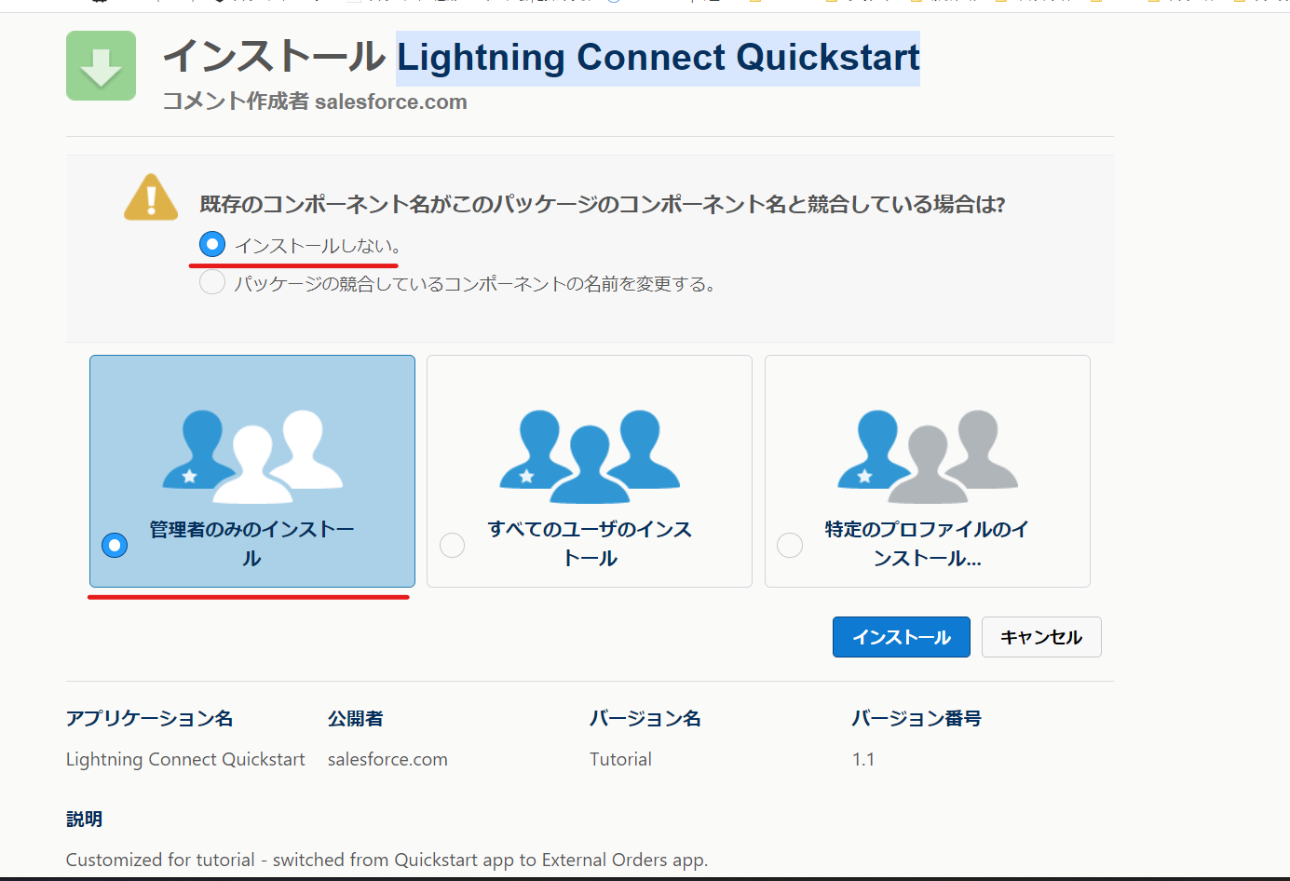Image resolution: width=1290 pixels, height=881 pixels.
Task: Click コメント作成者 salesforce.com subtitle
Action: (x=315, y=102)
